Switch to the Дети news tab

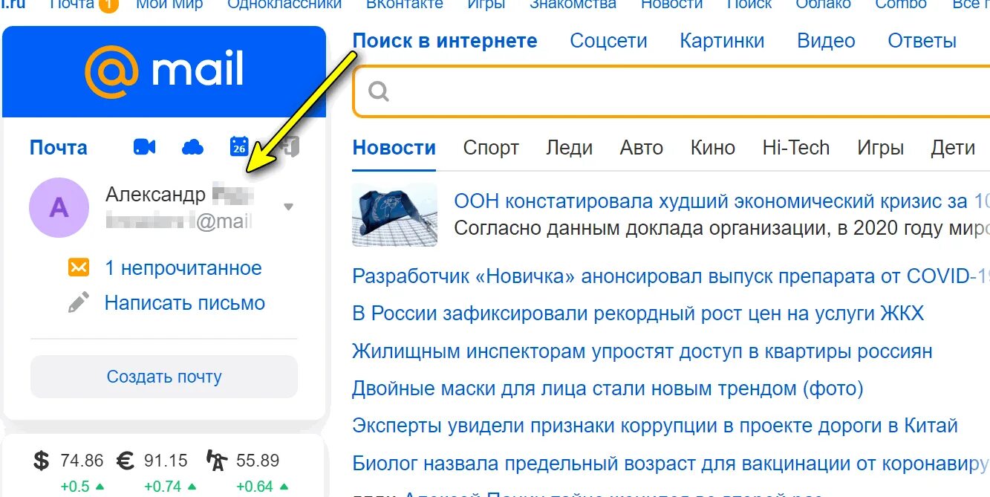point(952,148)
